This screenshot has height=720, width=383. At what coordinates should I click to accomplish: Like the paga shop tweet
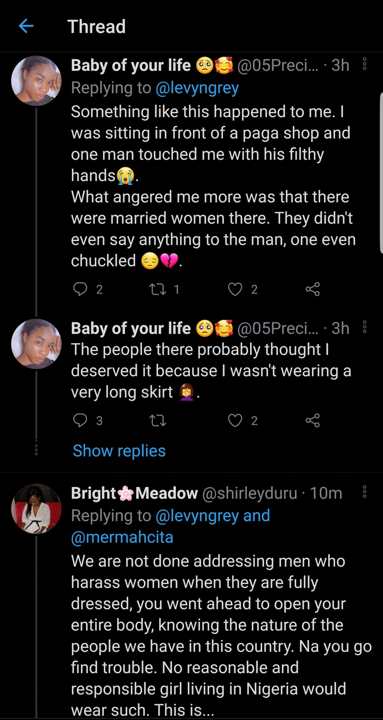pyautogui.click(x=235, y=289)
